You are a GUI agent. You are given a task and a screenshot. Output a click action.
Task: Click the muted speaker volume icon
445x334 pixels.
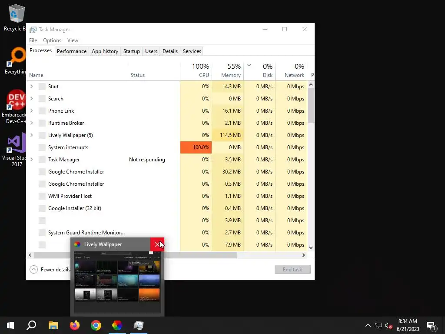tap(389, 325)
